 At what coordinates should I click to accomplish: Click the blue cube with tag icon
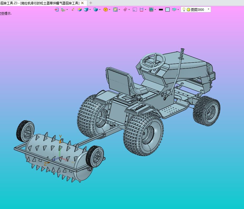point(96,10)
